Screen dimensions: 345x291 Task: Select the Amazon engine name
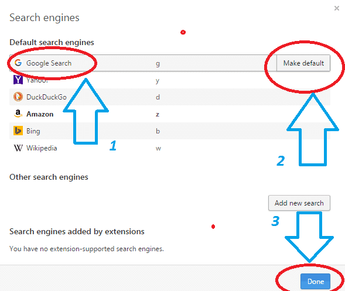[40, 114]
